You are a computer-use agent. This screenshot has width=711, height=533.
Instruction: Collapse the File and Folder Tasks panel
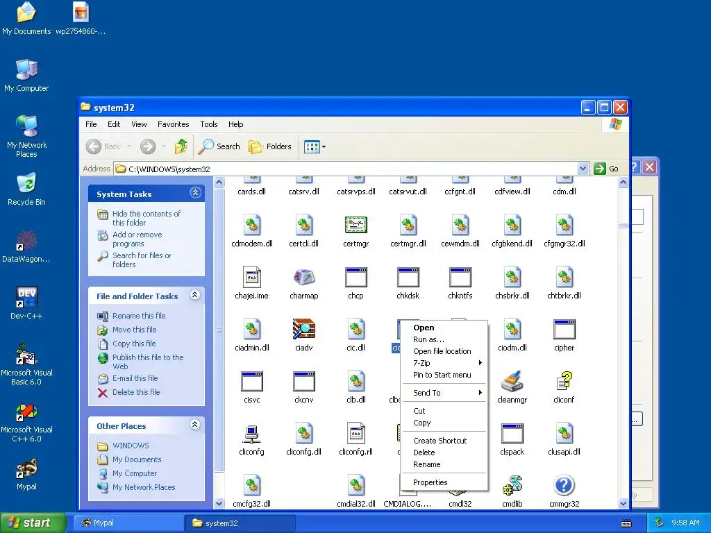pos(195,295)
